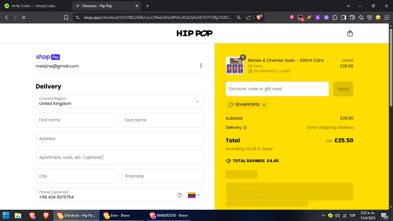Open the three-dot menu beside the email
393x221 pixels.
pyautogui.click(x=201, y=66)
